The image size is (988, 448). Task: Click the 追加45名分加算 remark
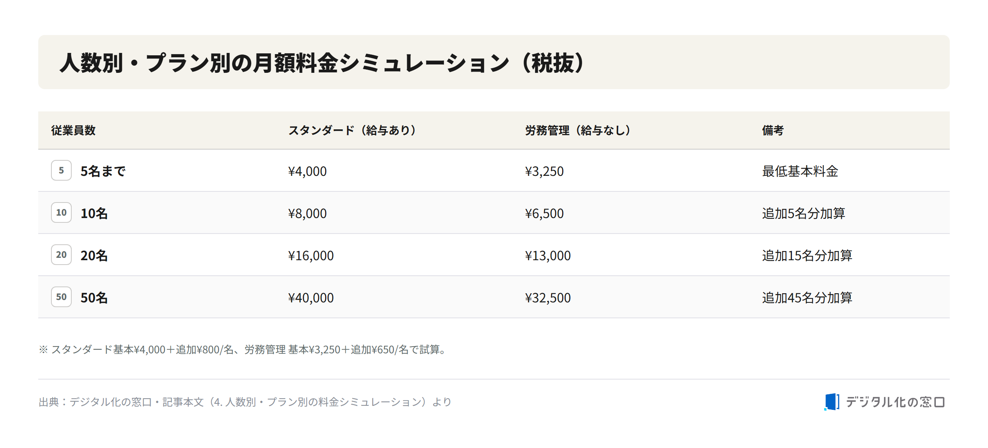(807, 298)
